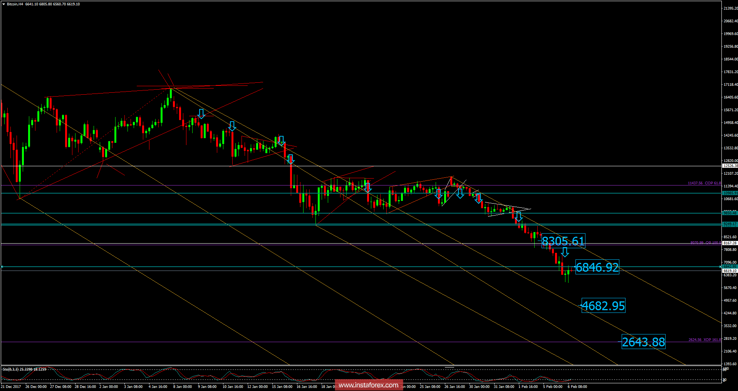The image size is (738, 391).
Task: Click the 1 Feb 16:00 time label
Action: [x=528, y=387]
